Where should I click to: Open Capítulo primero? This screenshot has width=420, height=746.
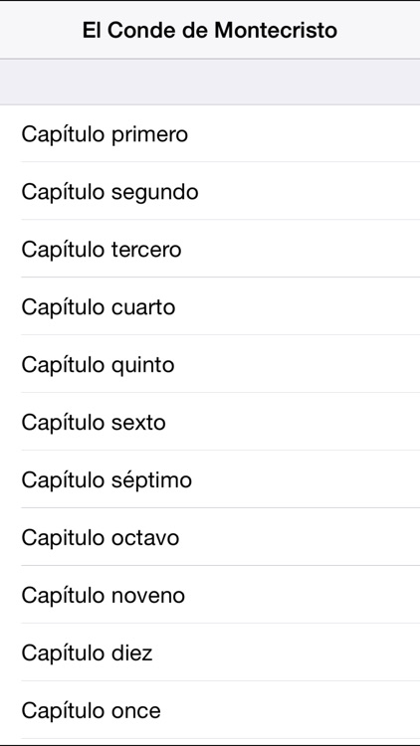(210, 133)
